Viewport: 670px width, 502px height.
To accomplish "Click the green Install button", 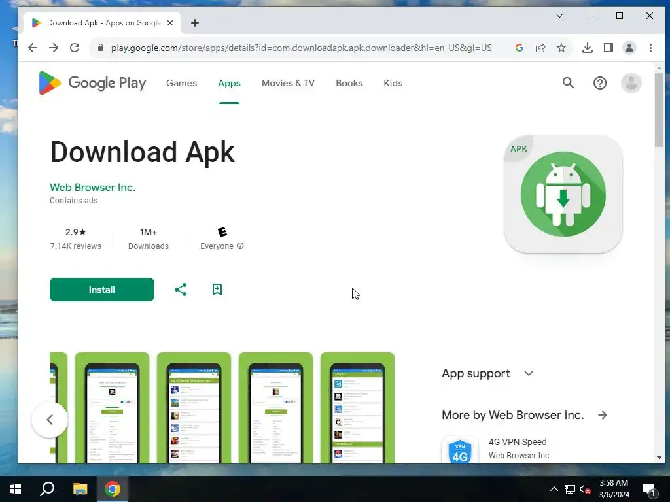I will coord(101,290).
